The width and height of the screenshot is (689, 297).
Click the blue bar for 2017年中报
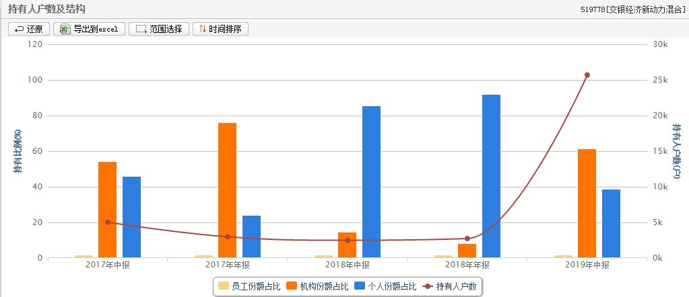131,216
